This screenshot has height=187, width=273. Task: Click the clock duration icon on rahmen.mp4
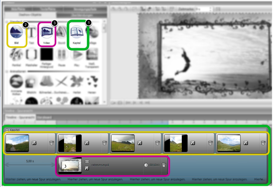(146, 165)
